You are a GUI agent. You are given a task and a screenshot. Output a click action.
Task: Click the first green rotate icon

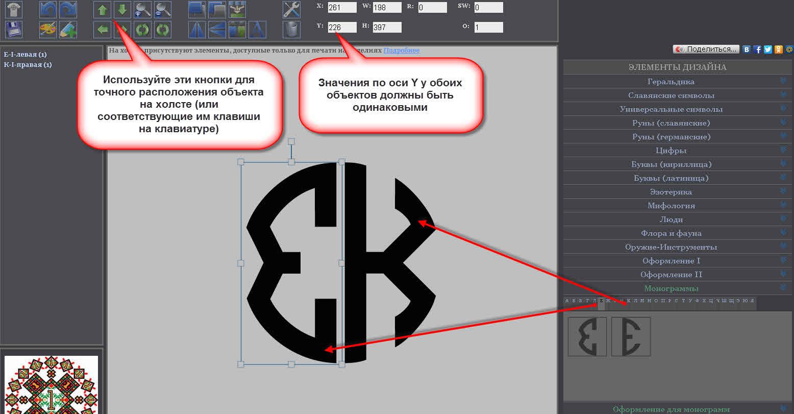pos(142,30)
